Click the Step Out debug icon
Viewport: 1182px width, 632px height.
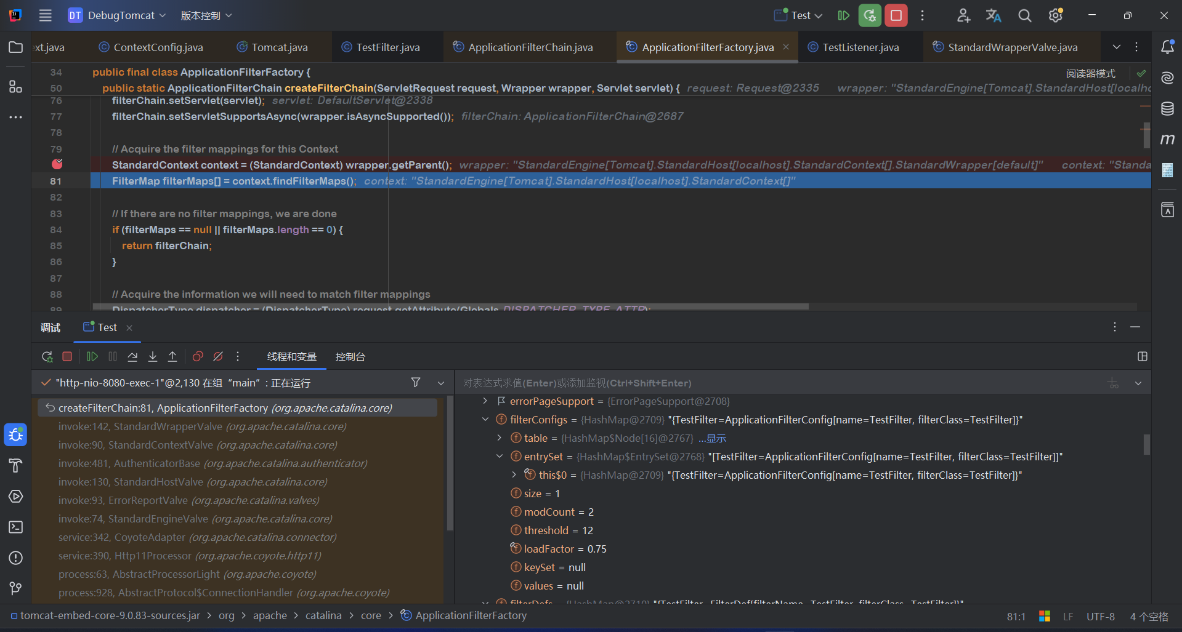pos(172,356)
